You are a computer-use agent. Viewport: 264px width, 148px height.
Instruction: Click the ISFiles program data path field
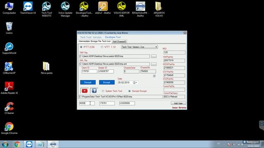(121, 97)
